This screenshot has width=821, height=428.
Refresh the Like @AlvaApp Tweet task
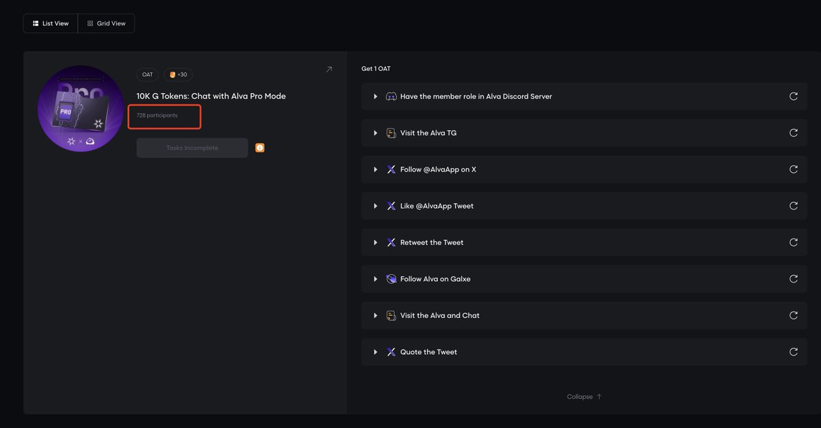(x=794, y=206)
